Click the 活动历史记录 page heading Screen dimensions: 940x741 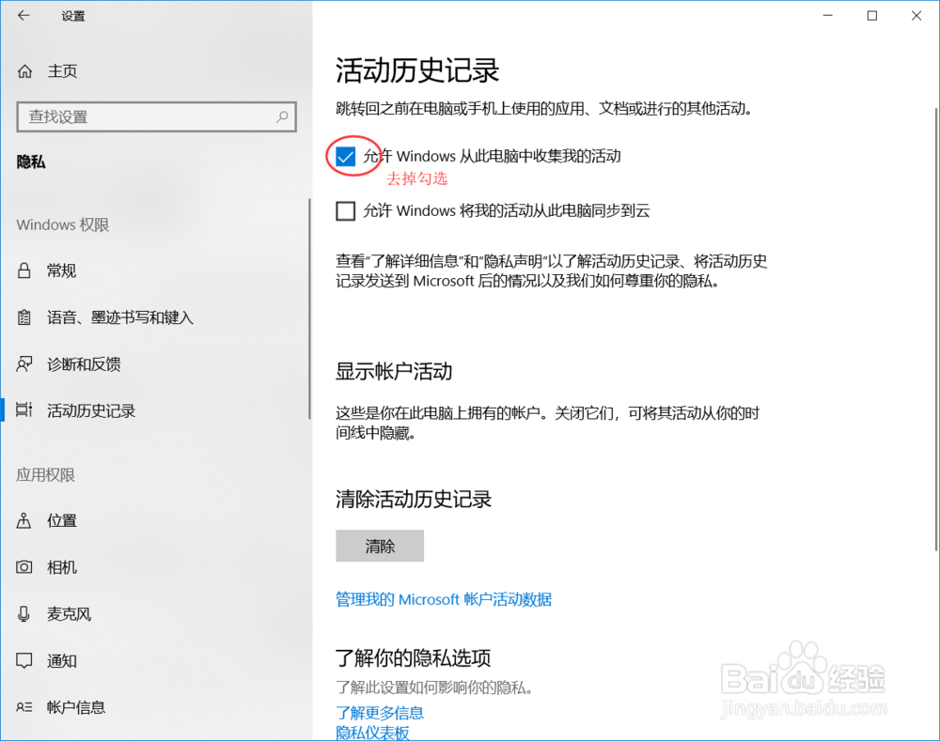(x=417, y=70)
